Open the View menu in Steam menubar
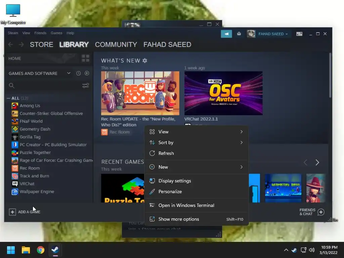 click(x=26, y=33)
